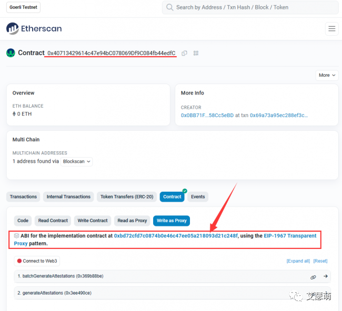
Task: Expand batchGenerateAttestations with the arrow icon
Action: point(325,276)
